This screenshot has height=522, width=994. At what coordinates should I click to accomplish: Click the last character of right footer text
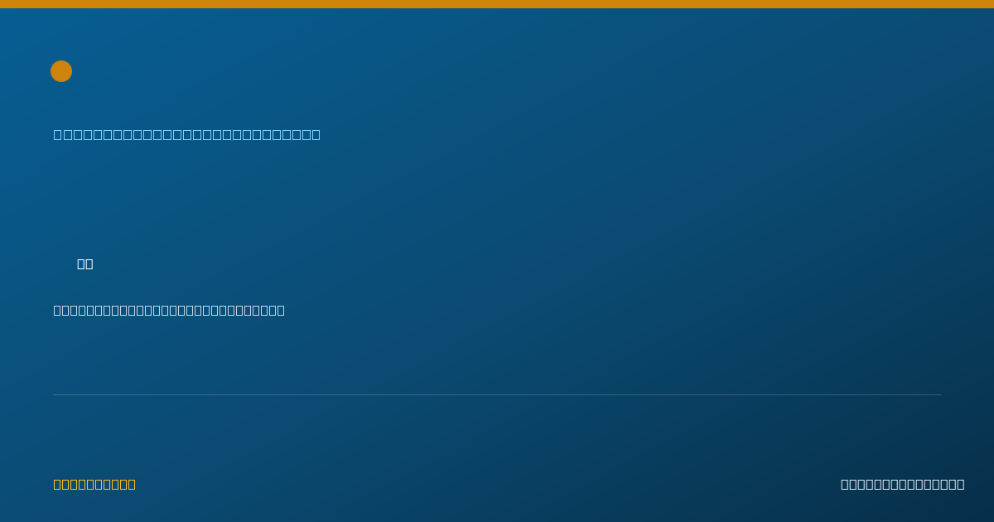tap(961, 484)
